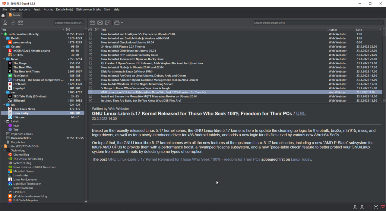Click the fullscreen icon in status bar
The height and width of the screenshot is (211, 386).
pyautogui.click(x=376, y=207)
